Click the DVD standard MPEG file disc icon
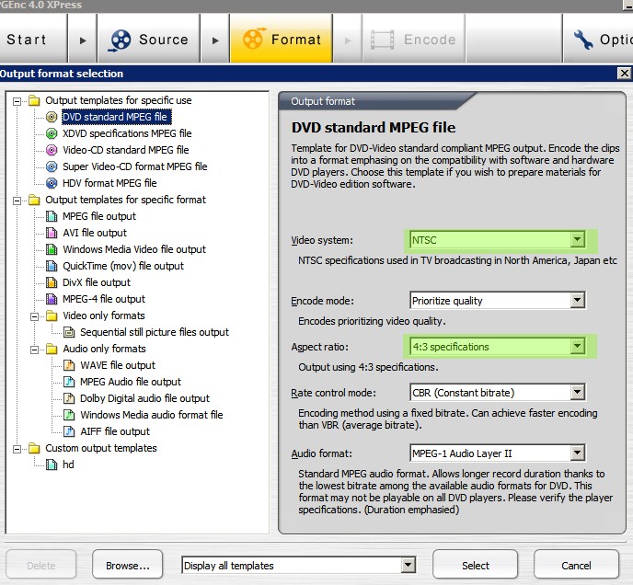 (52, 117)
